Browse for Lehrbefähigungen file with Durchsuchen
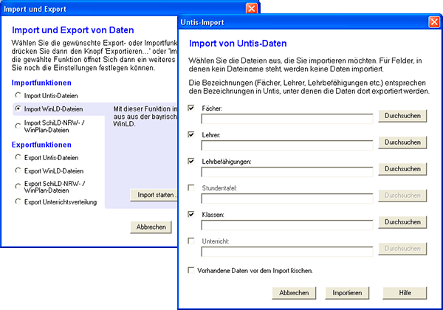This screenshot has width=443, height=310. [402, 169]
